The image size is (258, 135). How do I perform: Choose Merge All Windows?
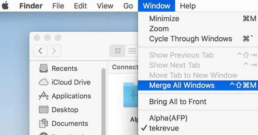click(x=198, y=85)
